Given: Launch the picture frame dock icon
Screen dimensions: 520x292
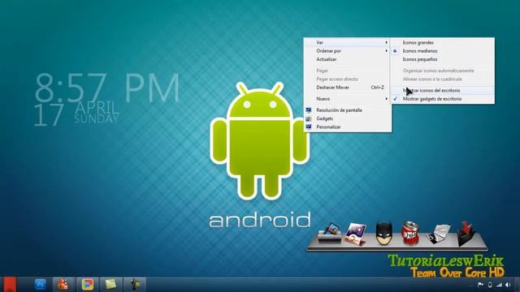Looking at the screenshot, I should (355, 234).
